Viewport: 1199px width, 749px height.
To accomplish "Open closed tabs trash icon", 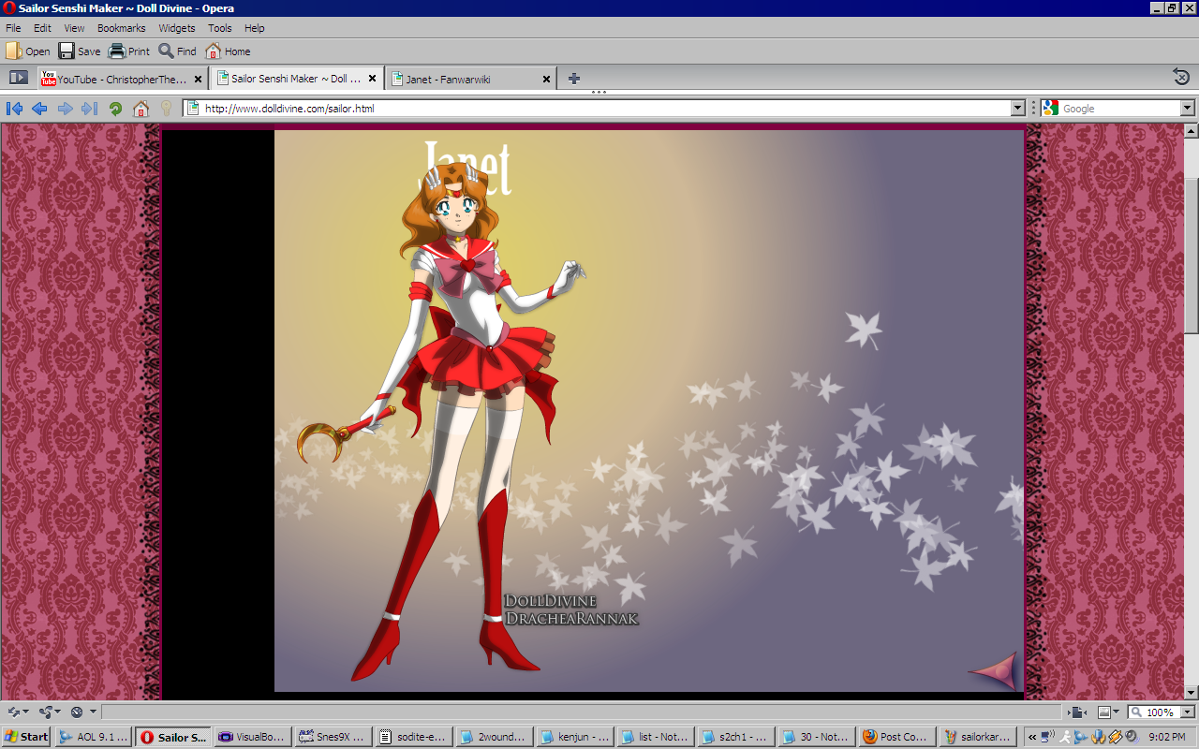I will pos(1181,77).
